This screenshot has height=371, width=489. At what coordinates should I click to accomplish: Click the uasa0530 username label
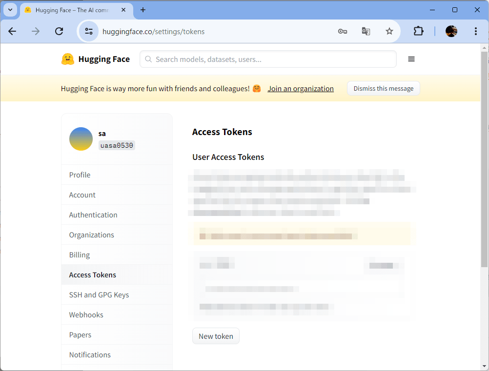[117, 145]
